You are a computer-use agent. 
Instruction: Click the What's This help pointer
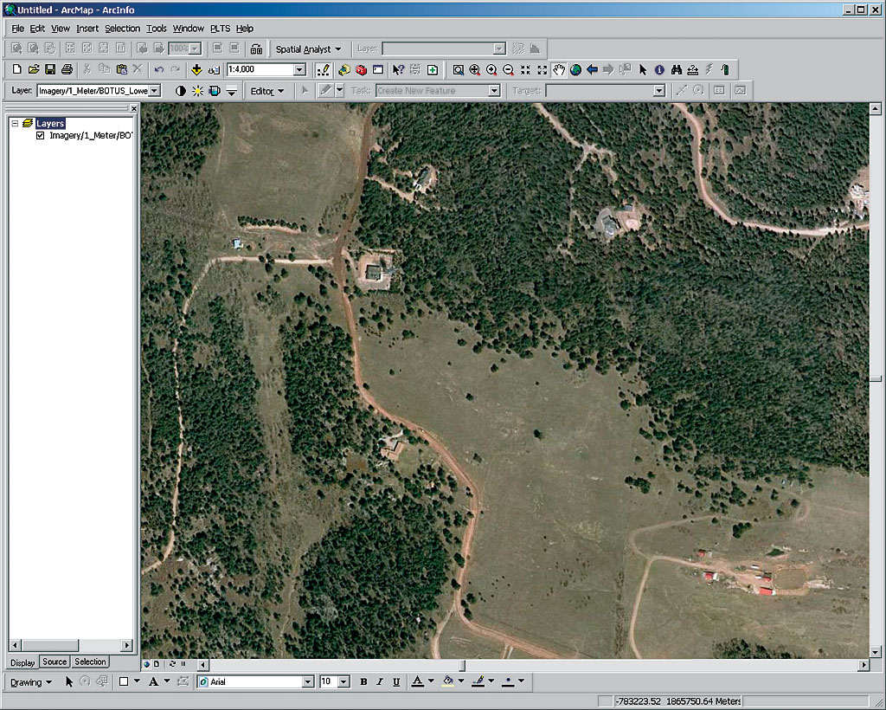click(398, 69)
